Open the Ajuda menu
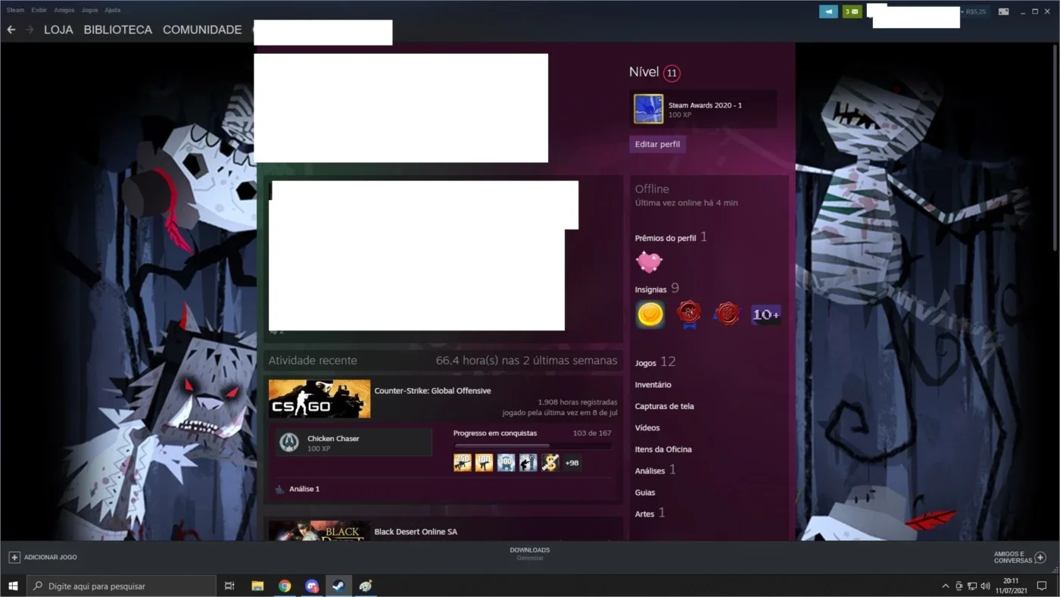The width and height of the screenshot is (1060, 597). pos(112,10)
